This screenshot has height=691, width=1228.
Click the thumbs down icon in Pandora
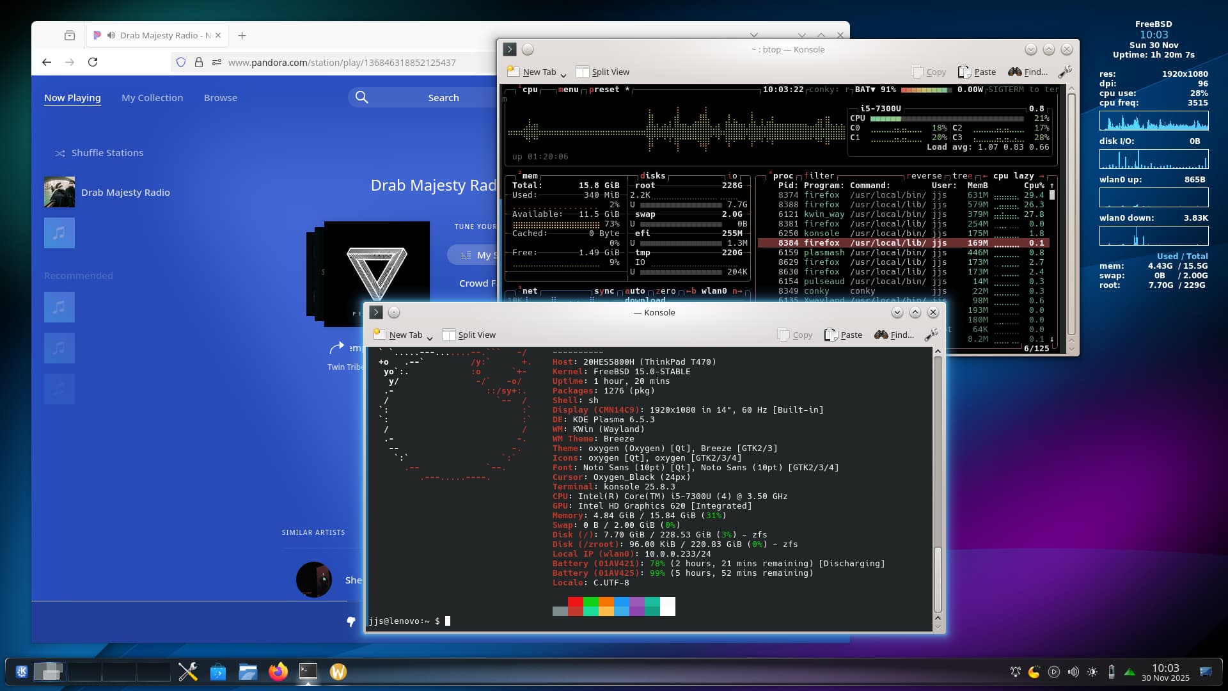tap(350, 621)
